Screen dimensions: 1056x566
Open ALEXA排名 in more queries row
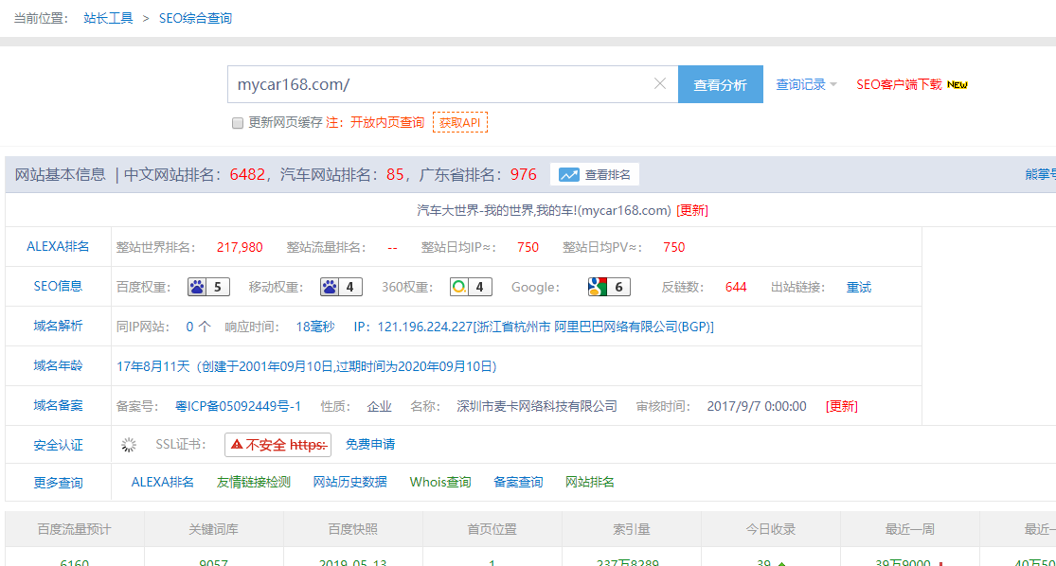(162, 482)
